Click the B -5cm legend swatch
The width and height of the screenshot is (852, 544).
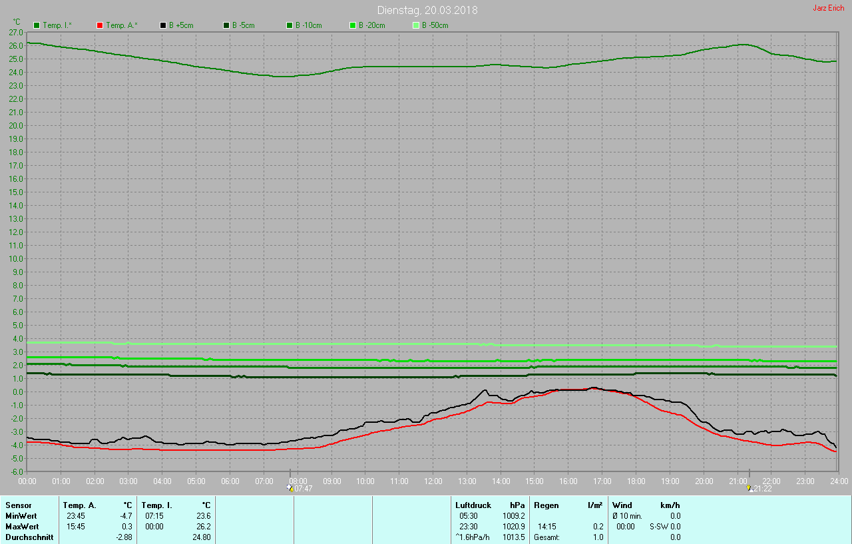(x=226, y=25)
